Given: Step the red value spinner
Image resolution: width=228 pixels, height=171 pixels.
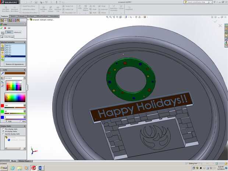Looking at the screenshot, I should click(25, 105).
